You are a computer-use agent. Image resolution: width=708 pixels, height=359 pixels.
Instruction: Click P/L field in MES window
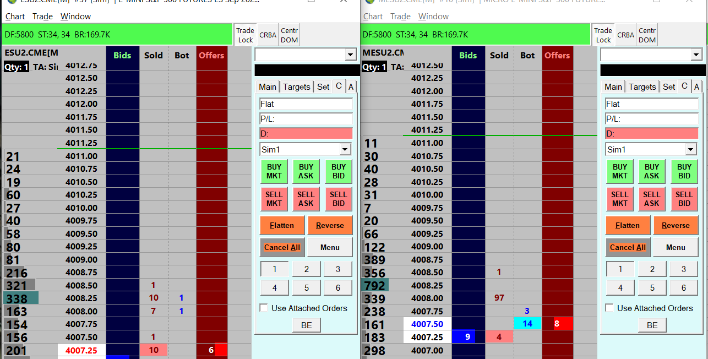click(652, 118)
